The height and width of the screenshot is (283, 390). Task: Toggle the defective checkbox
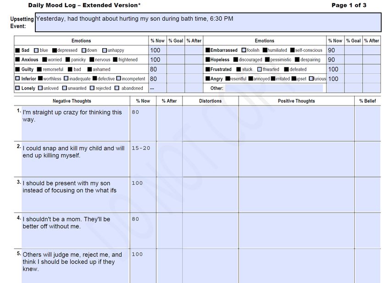click(95, 78)
